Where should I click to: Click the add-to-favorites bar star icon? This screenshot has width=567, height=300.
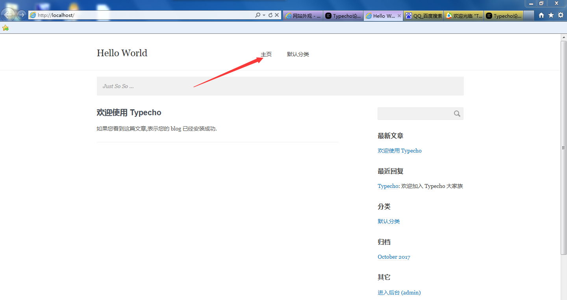click(x=5, y=28)
